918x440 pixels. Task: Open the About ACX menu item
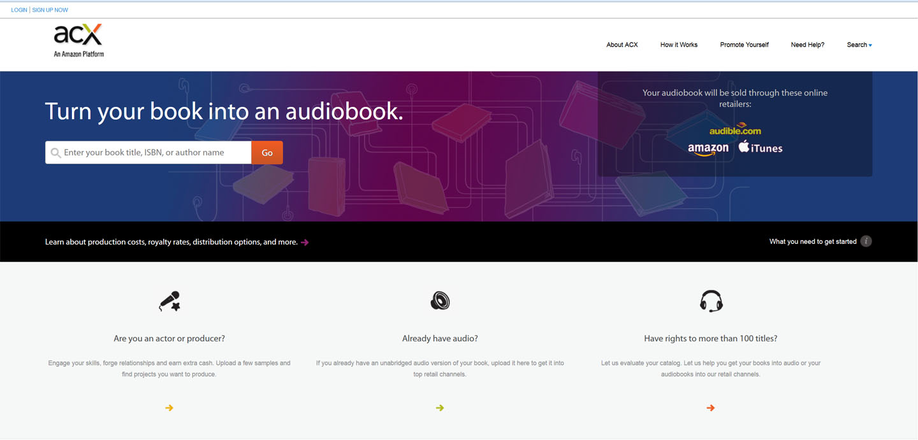(x=622, y=45)
